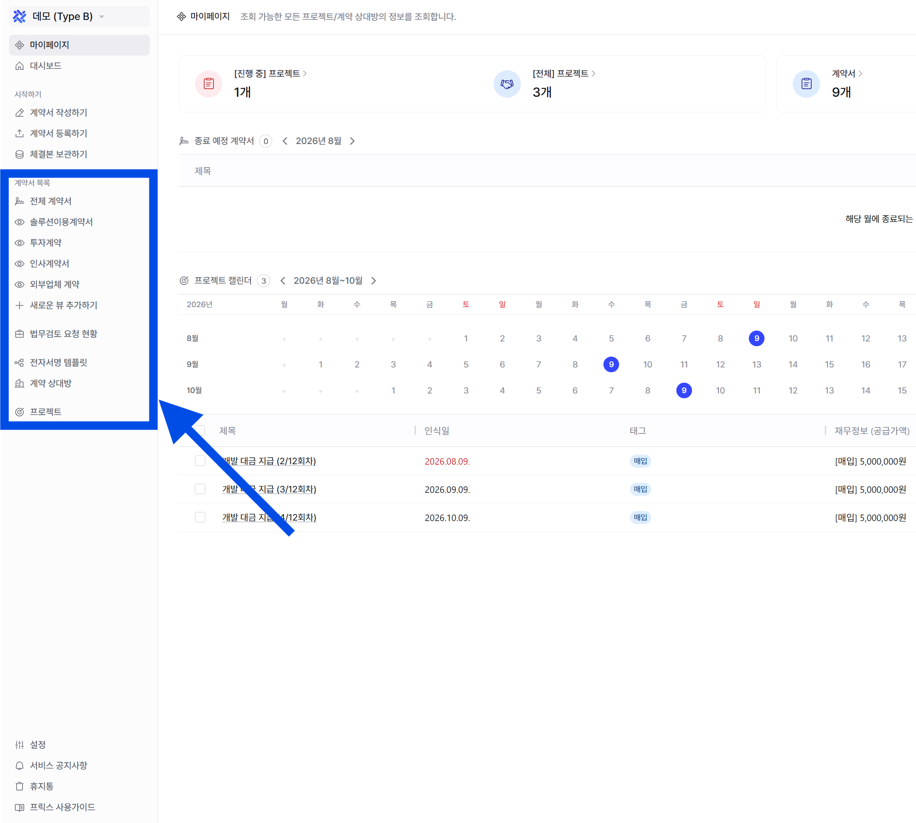The width and height of the screenshot is (916, 823).
Task: Click the 매입 tag in the 2026.09.09. row
Action: pos(640,489)
